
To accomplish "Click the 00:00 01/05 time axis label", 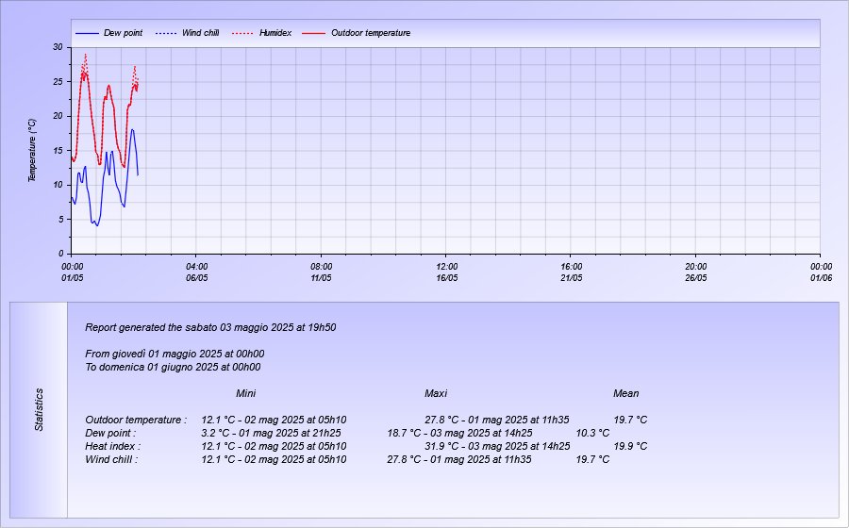I will coord(72,272).
